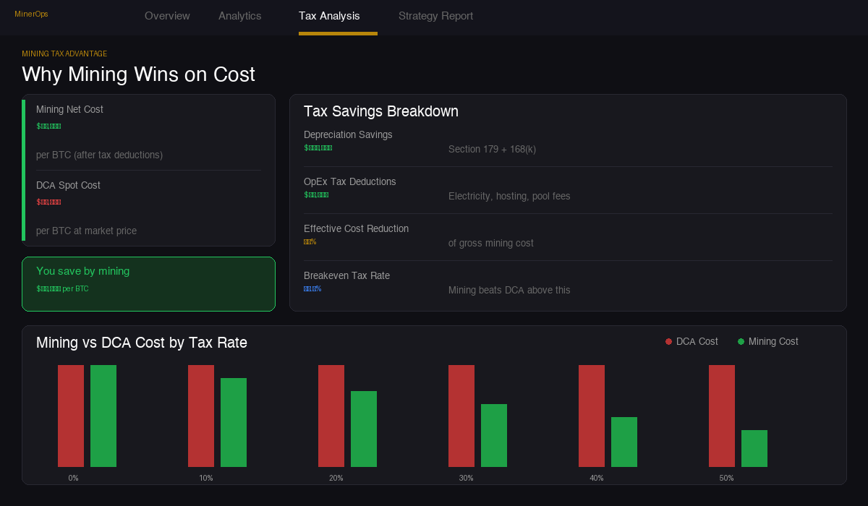Click the Mining Cost legend label
Screen dimensions: 868x506
773,341
